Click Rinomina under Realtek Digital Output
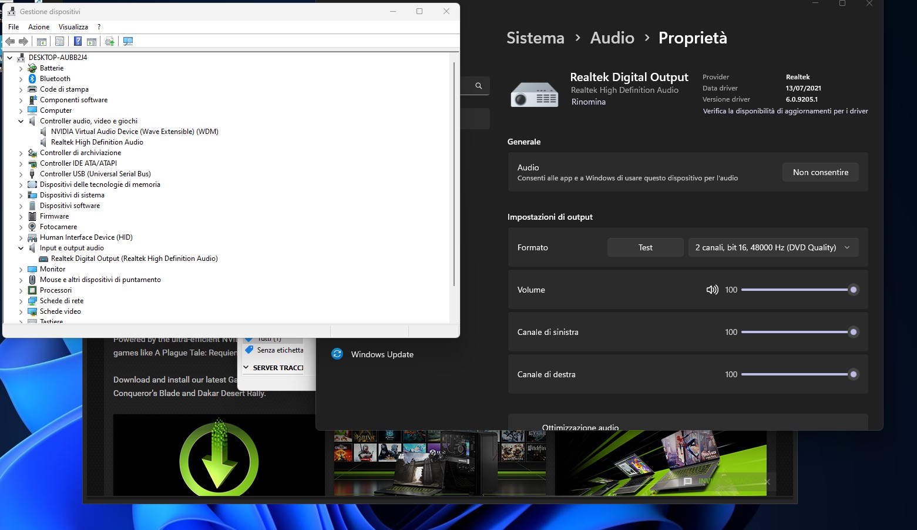The width and height of the screenshot is (917, 530). coord(588,101)
